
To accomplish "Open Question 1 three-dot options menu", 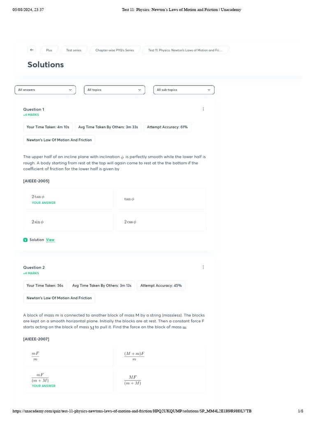I will [203, 109].
